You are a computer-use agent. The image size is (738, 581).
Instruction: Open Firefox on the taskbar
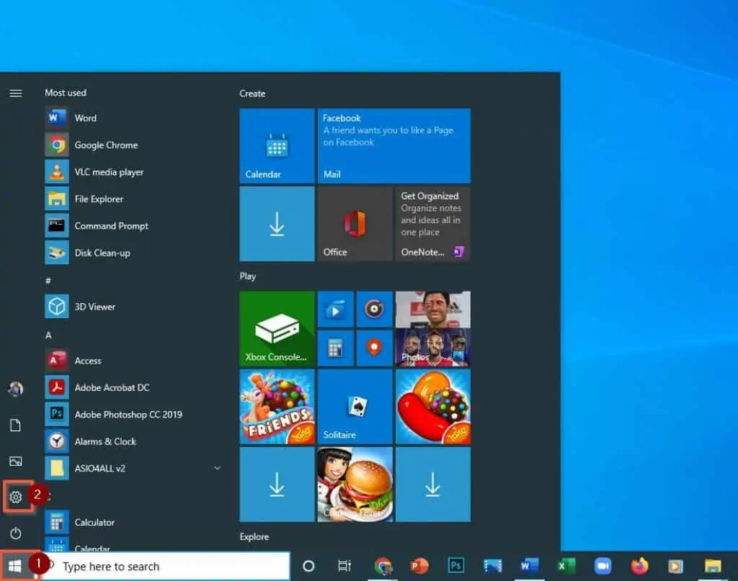[x=639, y=566]
